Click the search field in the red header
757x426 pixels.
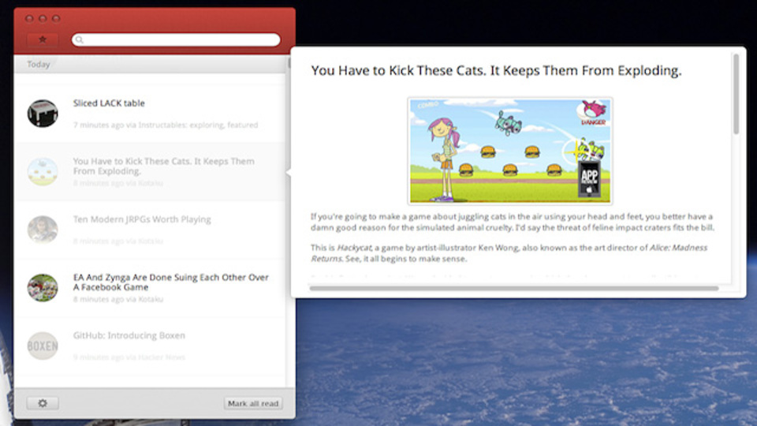coord(176,39)
